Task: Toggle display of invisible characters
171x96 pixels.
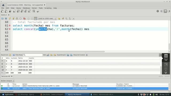Action: point(70,18)
